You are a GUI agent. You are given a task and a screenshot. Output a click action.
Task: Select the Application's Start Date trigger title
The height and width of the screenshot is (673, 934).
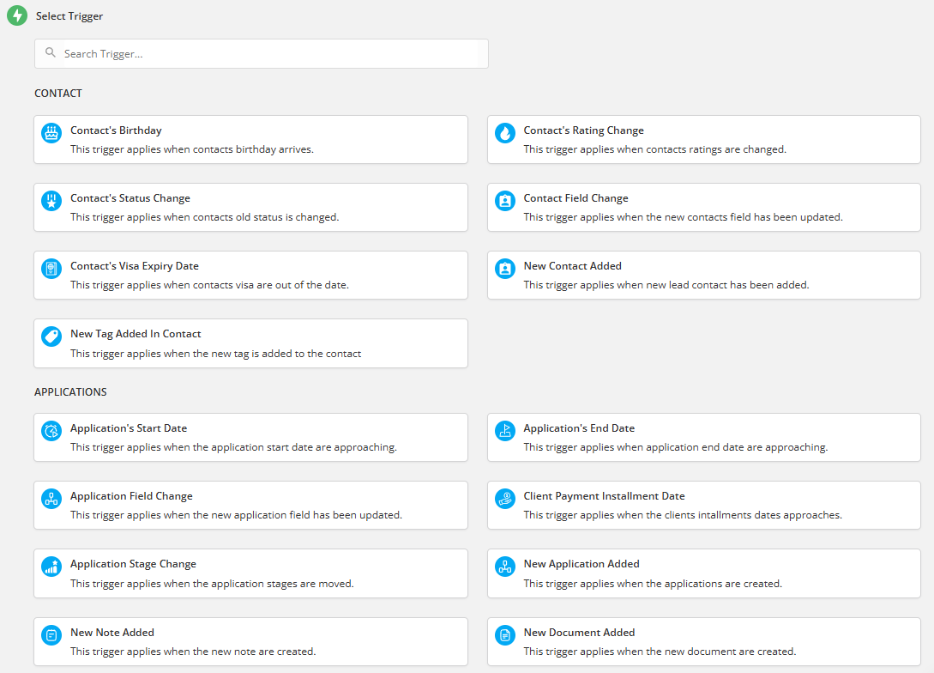pos(128,428)
